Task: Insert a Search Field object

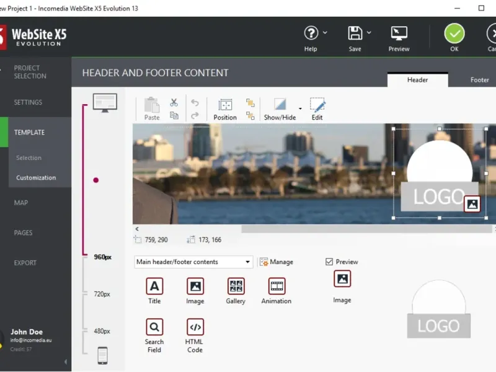Action: click(154, 335)
